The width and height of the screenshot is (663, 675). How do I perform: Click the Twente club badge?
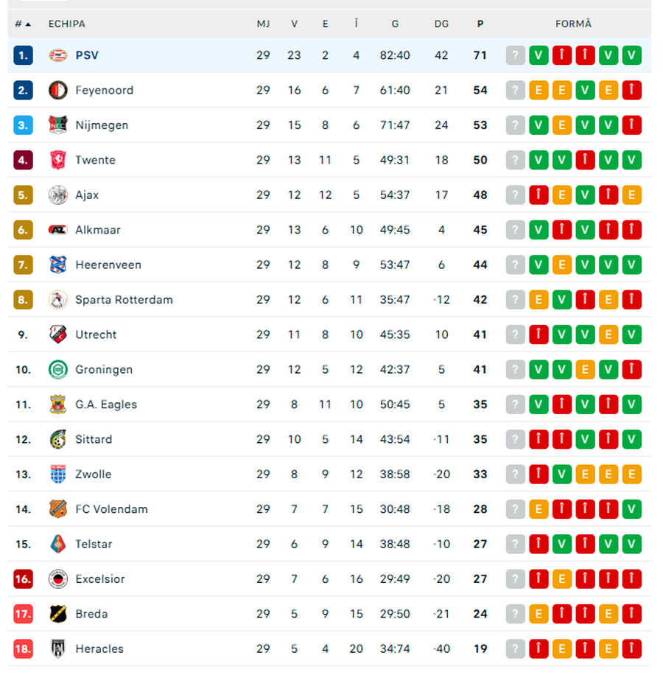[x=58, y=160]
